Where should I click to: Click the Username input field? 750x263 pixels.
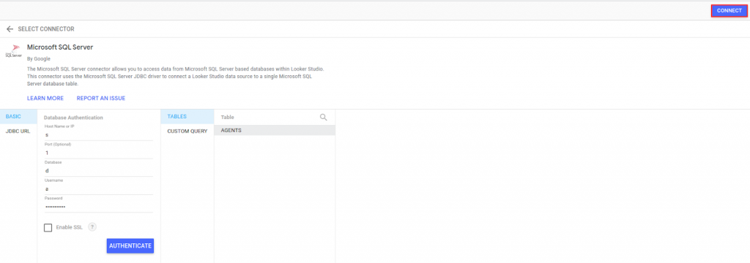click(99, 189)
